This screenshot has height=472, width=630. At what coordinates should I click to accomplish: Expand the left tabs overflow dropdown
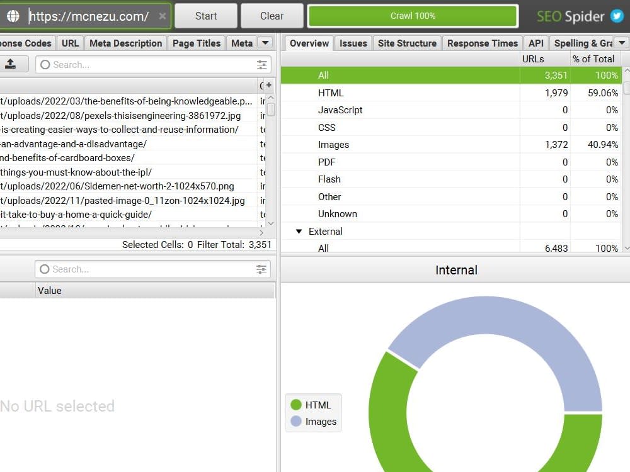point(266,43)
